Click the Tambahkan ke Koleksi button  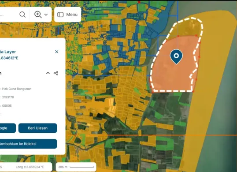28,144
